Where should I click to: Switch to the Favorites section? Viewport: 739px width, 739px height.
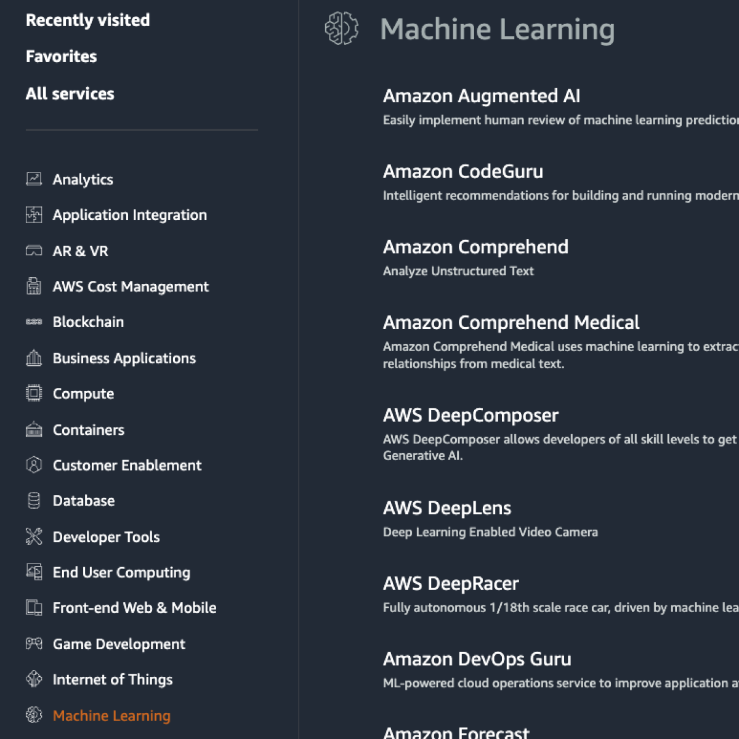[x=61, y=56]
